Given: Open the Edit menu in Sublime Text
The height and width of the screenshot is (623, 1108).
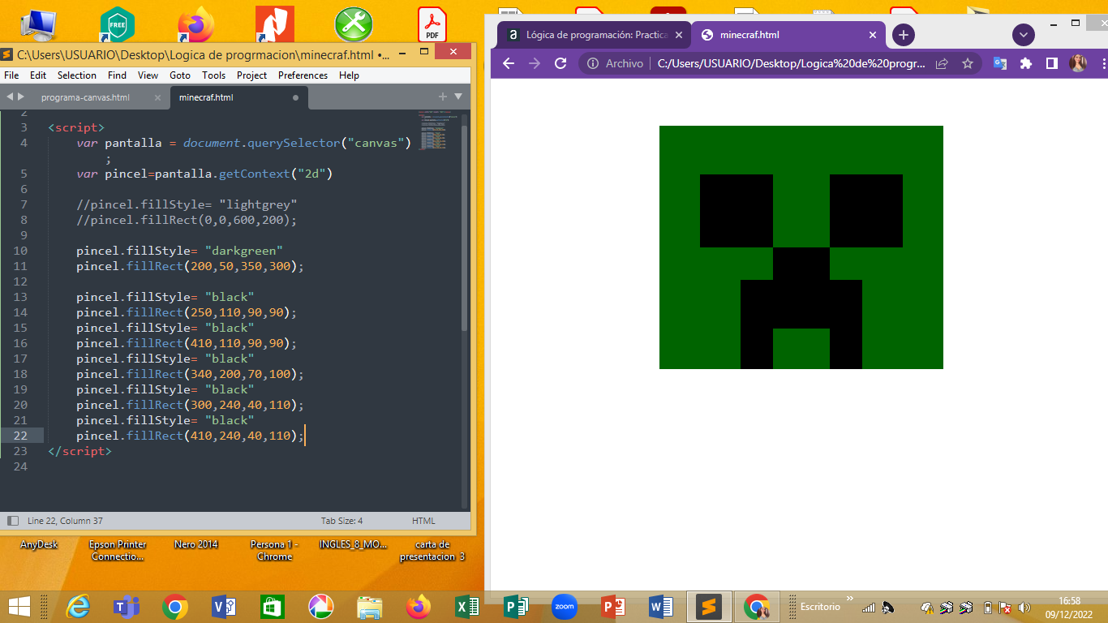Looking at the screenshot, I should (x=38, y=75).
